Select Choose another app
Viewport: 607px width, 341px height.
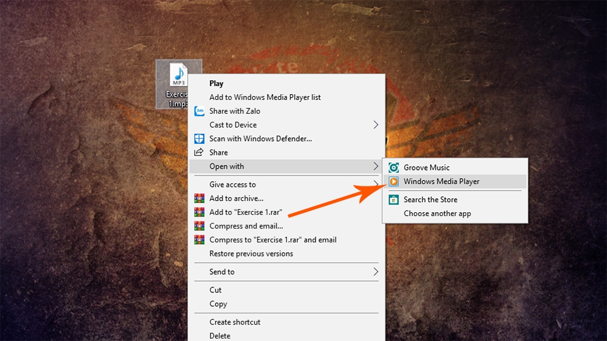tap(455, 213)
